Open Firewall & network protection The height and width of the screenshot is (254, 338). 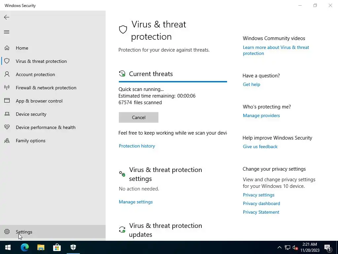click(53, 88)
